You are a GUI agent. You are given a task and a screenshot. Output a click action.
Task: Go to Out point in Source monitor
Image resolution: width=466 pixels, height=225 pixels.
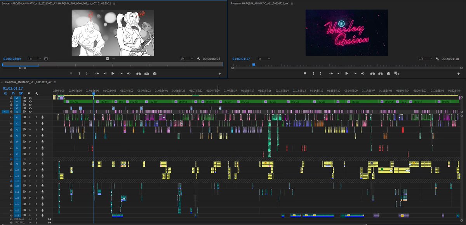(x=129, y=73)
